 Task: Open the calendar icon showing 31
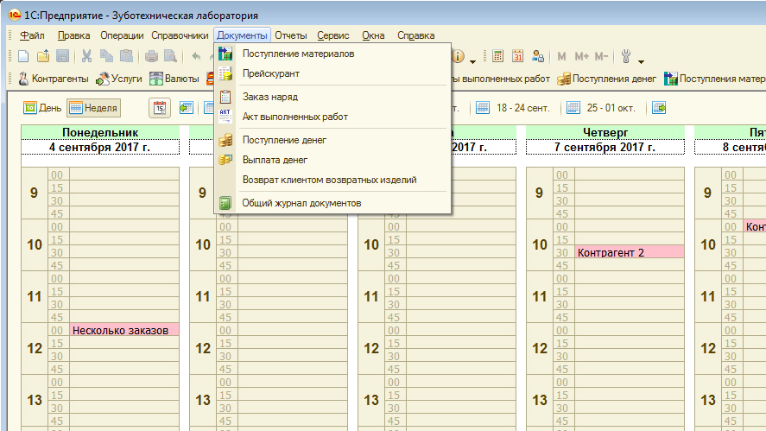[x=518, y=57]
